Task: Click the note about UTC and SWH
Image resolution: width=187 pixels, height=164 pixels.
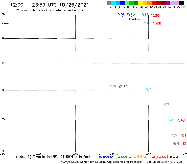Action: pos(53,157)
